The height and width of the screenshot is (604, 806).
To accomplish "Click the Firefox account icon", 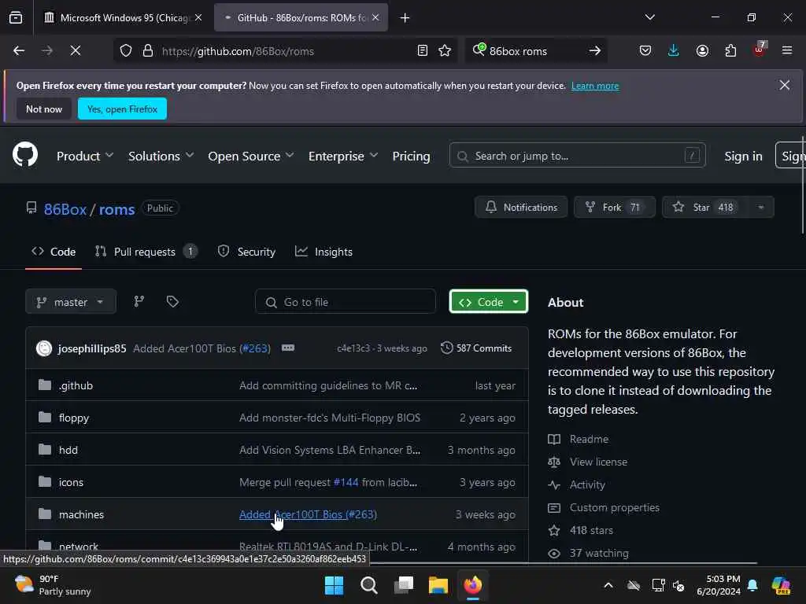I will tap(702, 51).
